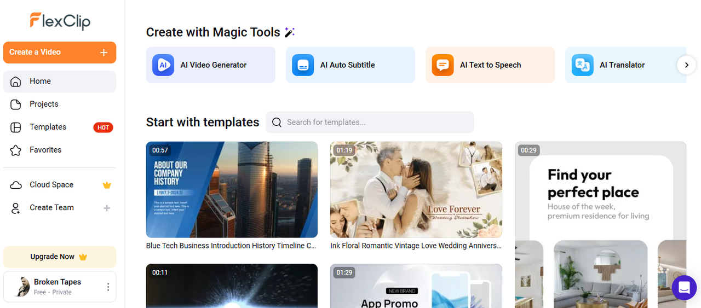Click the plus icon on Create a Video
This screenshot has width=701, height=308.
104,53
